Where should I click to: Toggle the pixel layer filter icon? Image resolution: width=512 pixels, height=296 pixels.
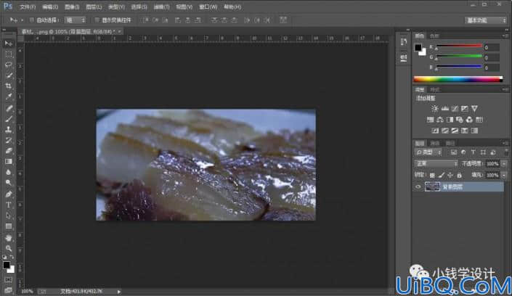point(454,152)
